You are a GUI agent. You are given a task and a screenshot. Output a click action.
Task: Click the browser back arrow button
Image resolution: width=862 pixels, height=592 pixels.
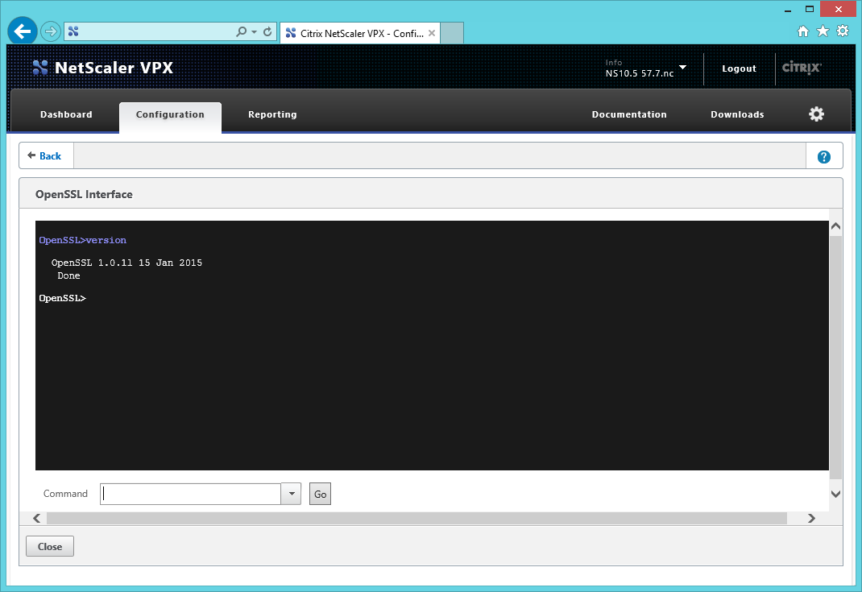coord(23,31)
